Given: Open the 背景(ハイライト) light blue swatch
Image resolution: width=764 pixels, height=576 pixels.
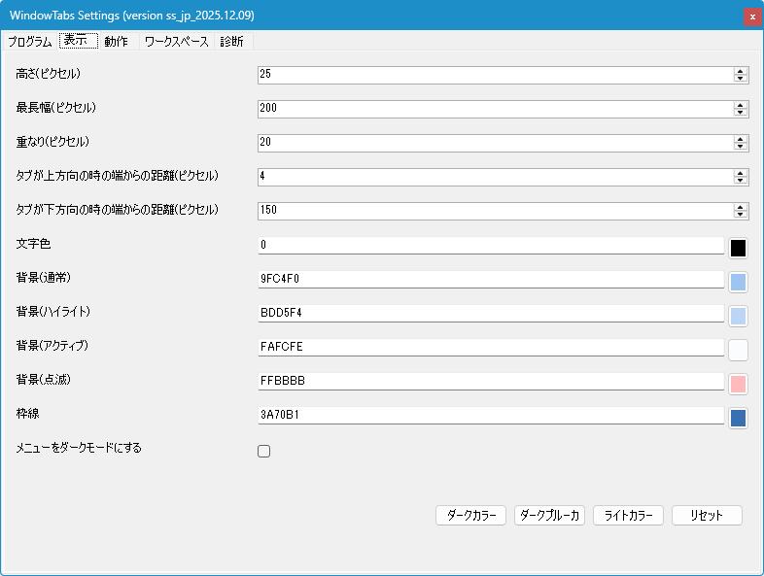Looking at the screenshot, I should (x=738, y=316).
